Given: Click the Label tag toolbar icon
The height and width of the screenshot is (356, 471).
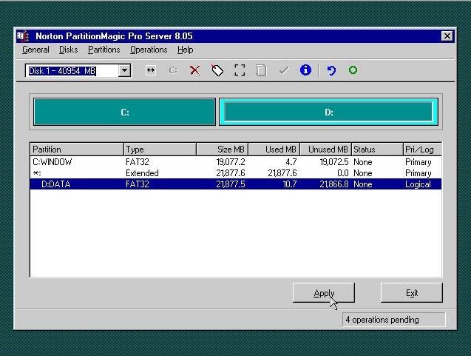Looking at the screenshot, I should 217,70.
